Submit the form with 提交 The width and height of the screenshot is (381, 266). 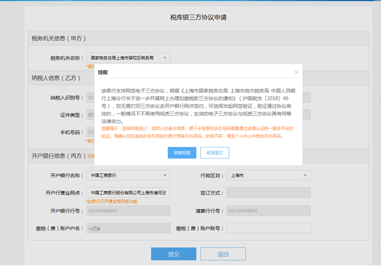173,254
